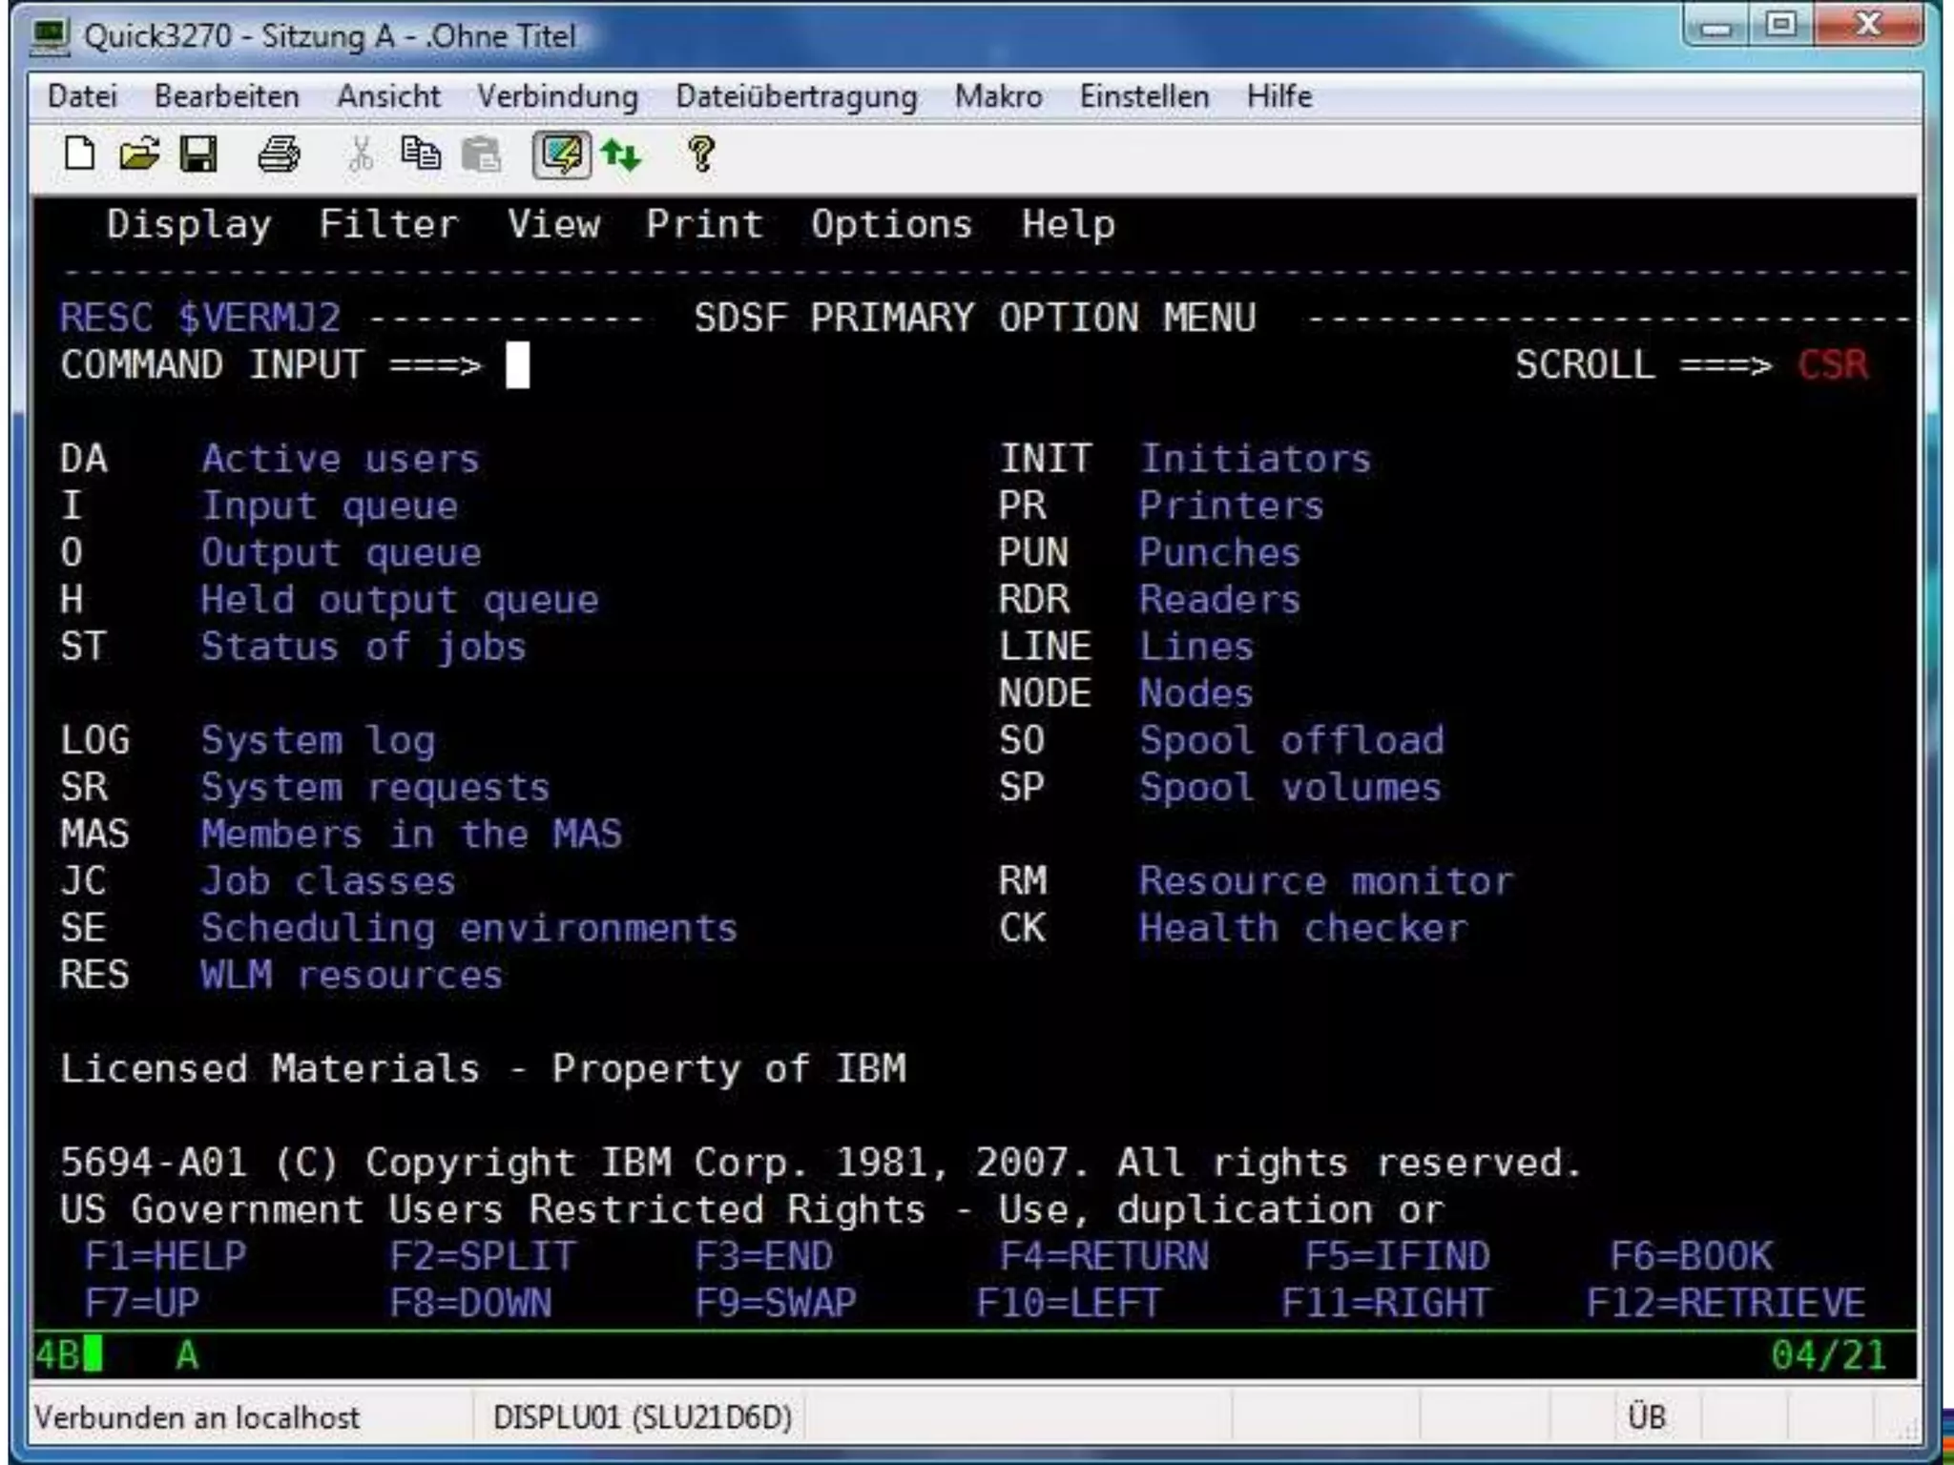Image resolution: width=1954 pixels, height=1465 pixels.
Task: Click the Cut scissors icon
Action: click(361, 154)
